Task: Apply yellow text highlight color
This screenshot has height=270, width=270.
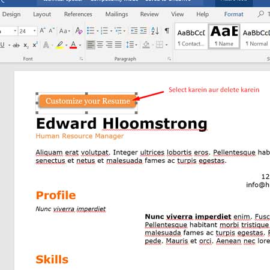Action: tap(59, 45)
